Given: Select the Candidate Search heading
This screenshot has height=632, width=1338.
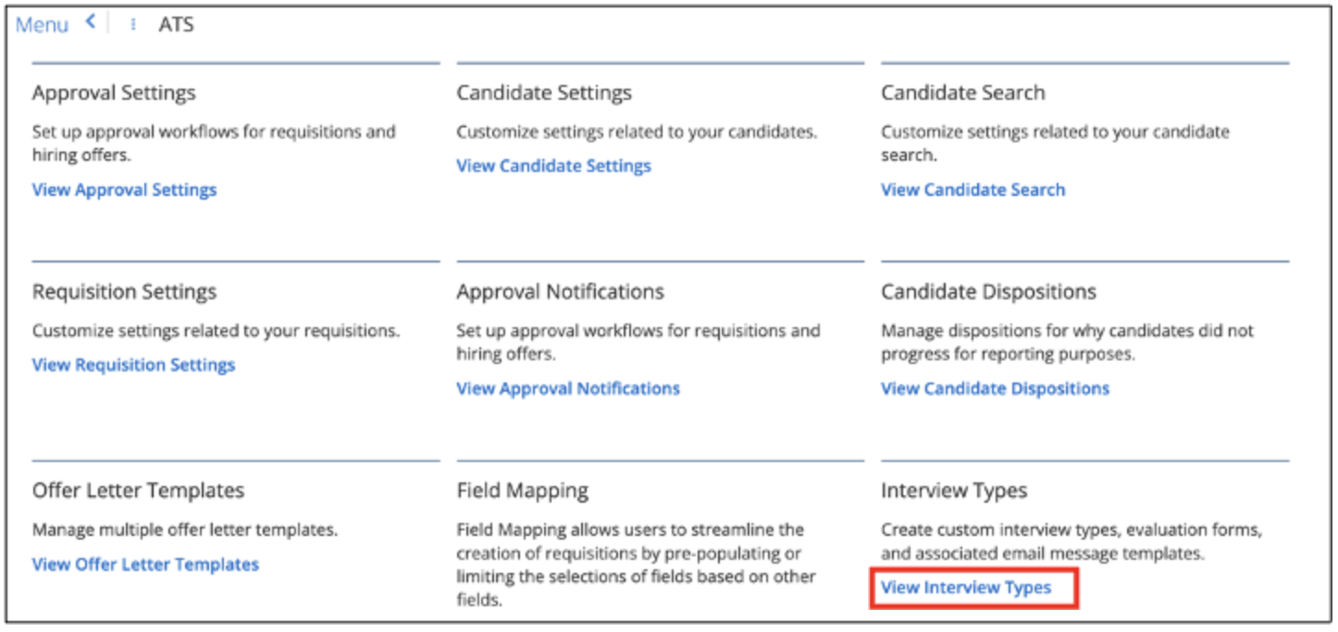Looking at the screenshot, I should point(962,93).
